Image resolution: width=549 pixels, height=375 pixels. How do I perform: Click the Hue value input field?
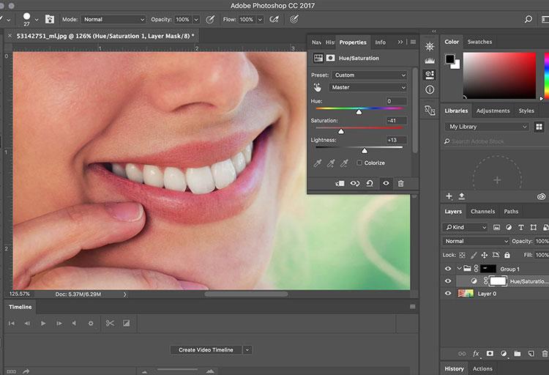pyautogui.click(x=397, y=101)
